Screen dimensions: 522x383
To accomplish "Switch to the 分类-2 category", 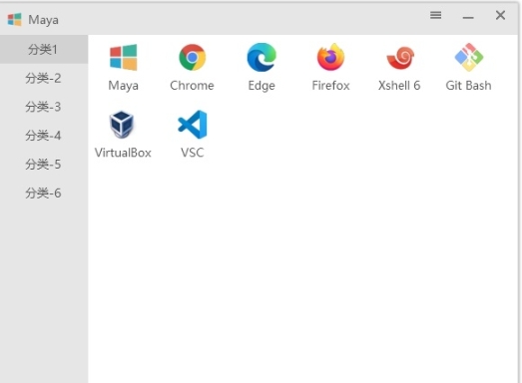I will point(44,78).
